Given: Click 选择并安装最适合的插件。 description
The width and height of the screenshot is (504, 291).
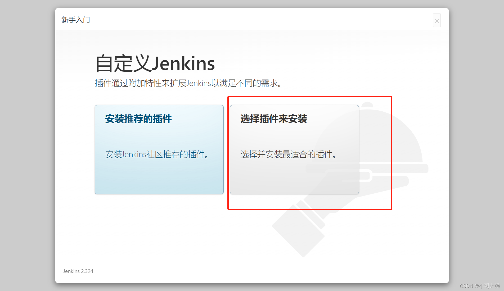Looking at the screenshot, I should [x=289, y=154].
